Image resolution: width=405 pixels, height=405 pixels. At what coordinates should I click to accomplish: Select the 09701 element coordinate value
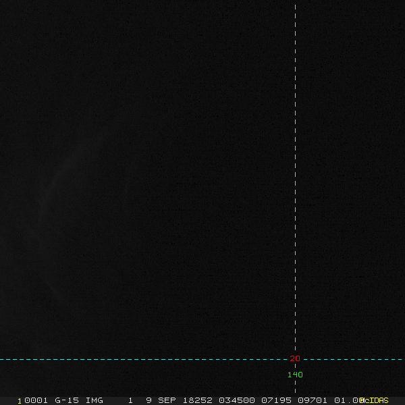click(313, 400)
